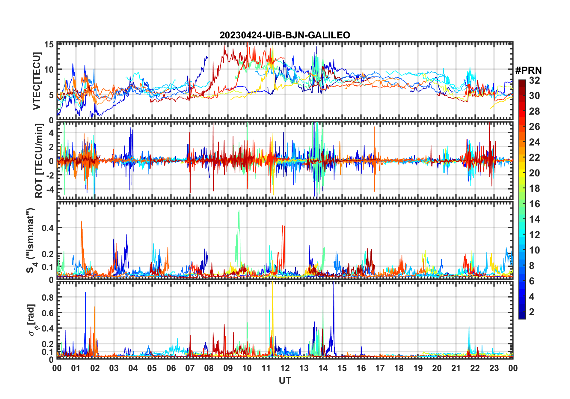Viewport: 570px width, 399px height.
Task: Click the S4 ("ism.mat") axis label
Action: click(x=31, y=240)
